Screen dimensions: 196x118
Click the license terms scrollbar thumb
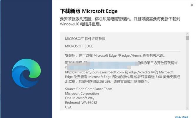click(x=187, y=38)
